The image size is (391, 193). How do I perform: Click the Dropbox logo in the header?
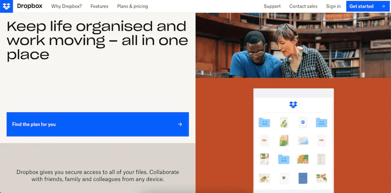coord(7,6)
